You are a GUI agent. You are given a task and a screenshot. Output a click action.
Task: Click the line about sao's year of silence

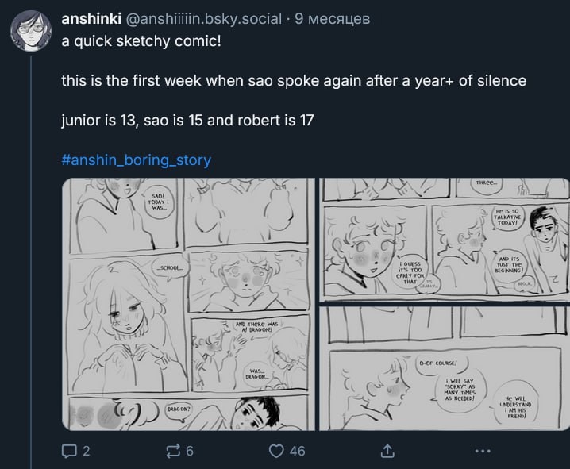coord(294,81)
